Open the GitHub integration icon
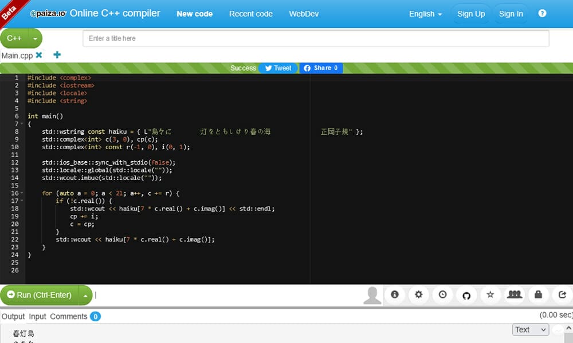The height and width of the screenshot is (343, 573). coord(466,294)
